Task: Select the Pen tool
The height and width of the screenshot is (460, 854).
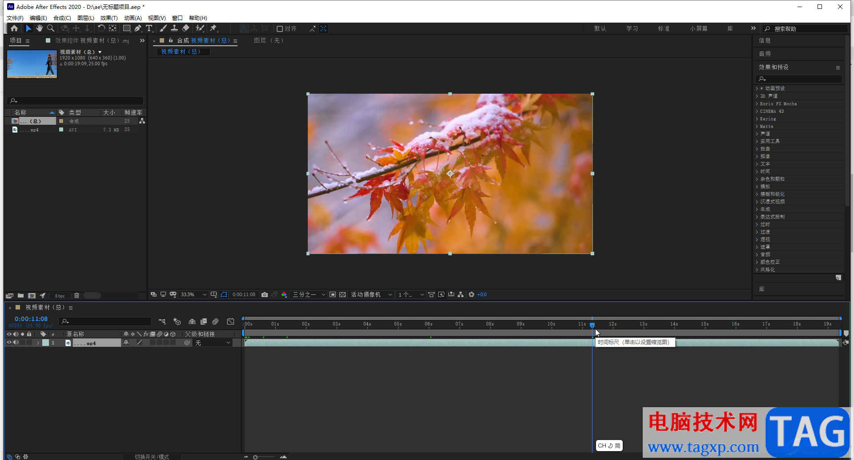Action: coord(138,28)
